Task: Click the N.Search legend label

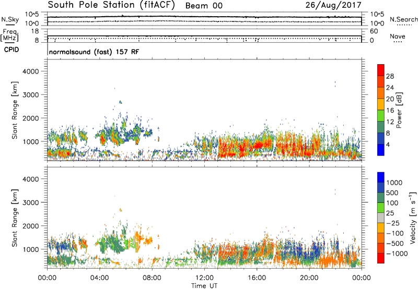Action: tap(404, 19)
